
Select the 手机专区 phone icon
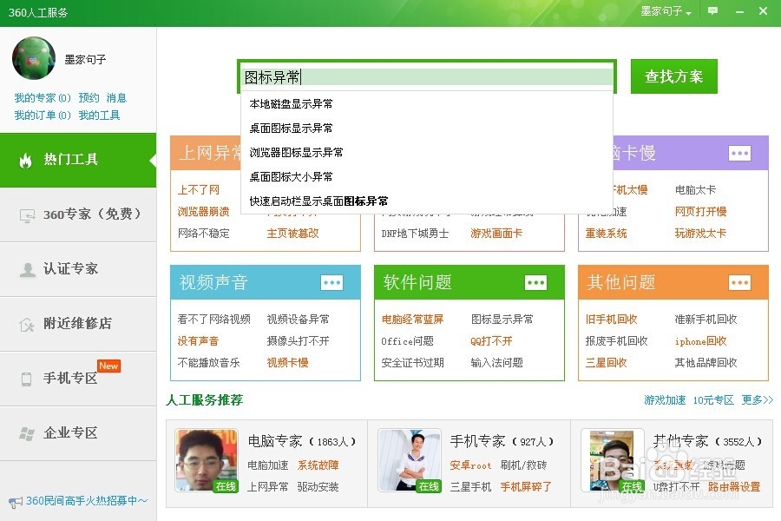pyautogui.click(x=26, y=378)
